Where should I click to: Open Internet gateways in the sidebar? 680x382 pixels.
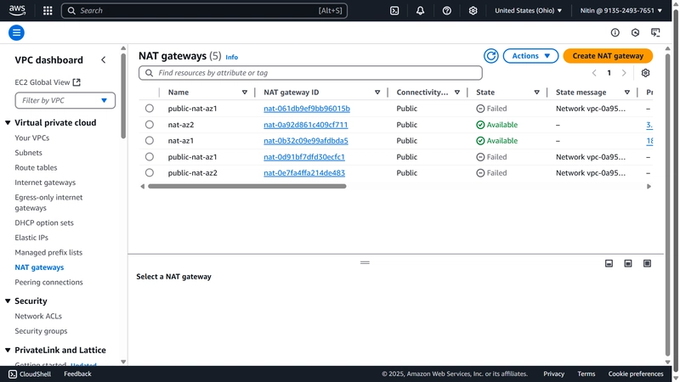click(x=45, y=183)
